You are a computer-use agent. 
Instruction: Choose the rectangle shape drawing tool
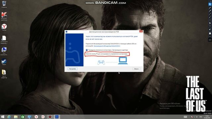click(210, 20)
